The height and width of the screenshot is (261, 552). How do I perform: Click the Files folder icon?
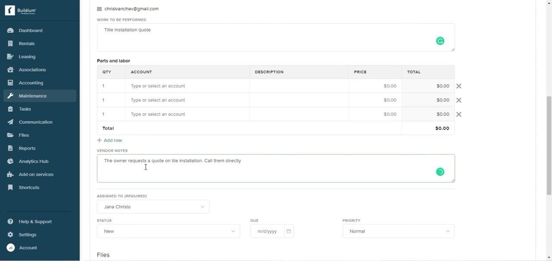10,135
